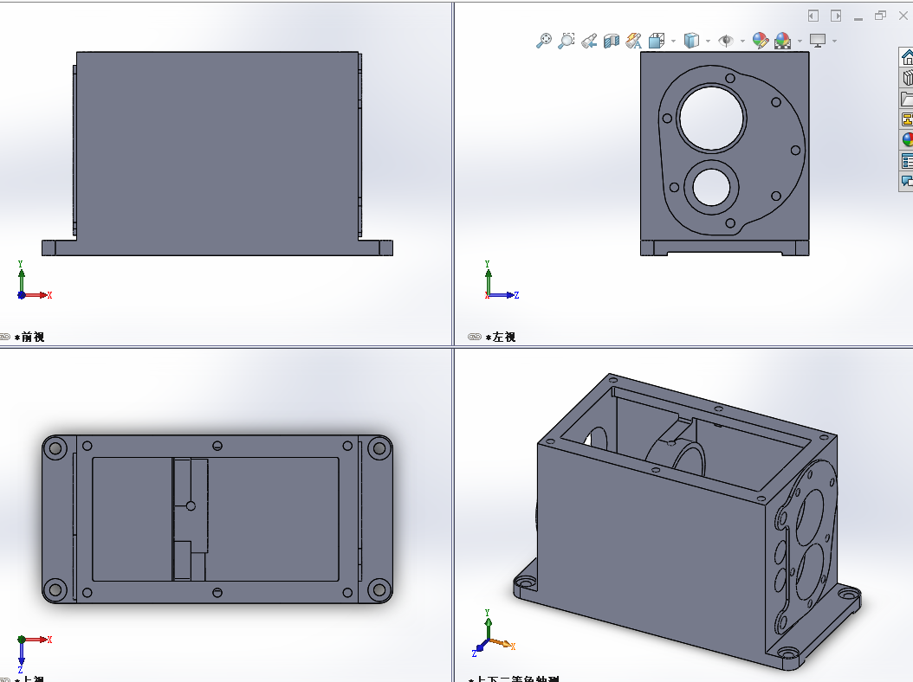
Task: Click the Hide/Show Items eye icon
Action: (726, 41)
